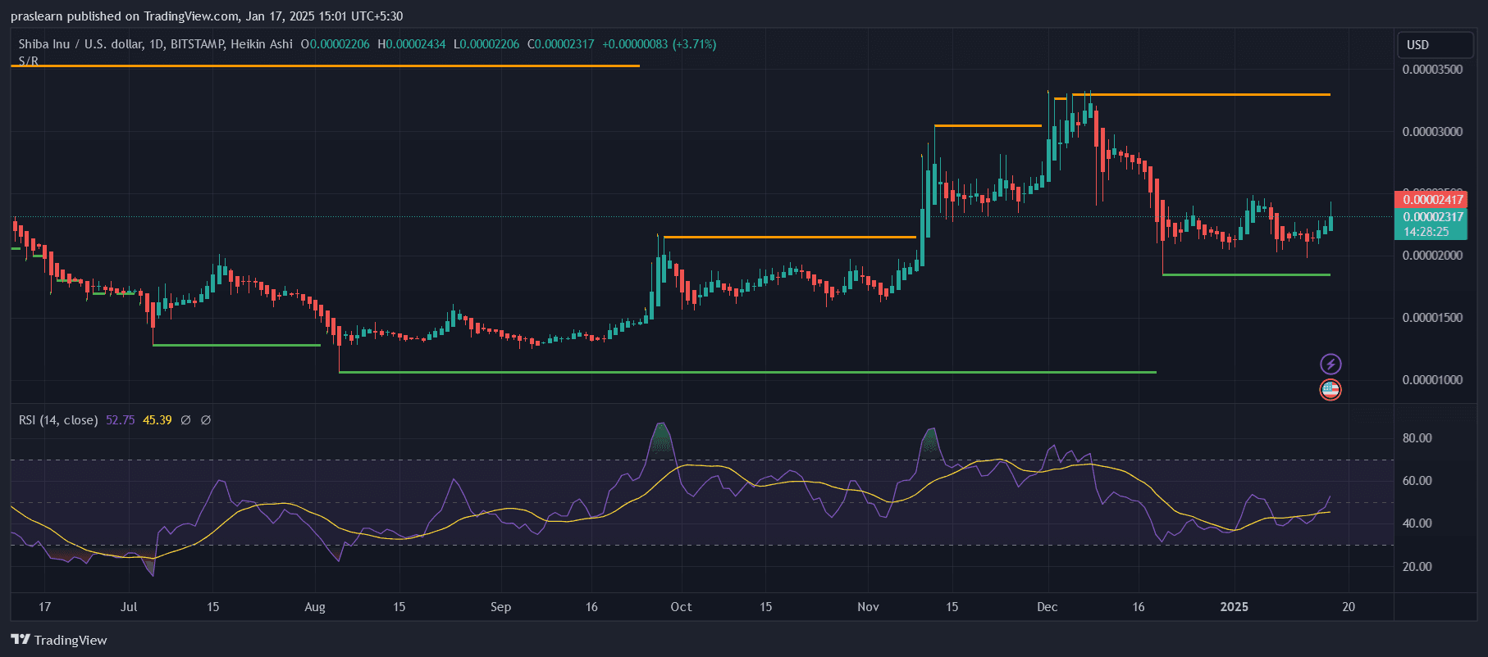The width and height of the screenshot is (1488, 657).
Task: Open the USD currency selector
Action: point(1435,45)
